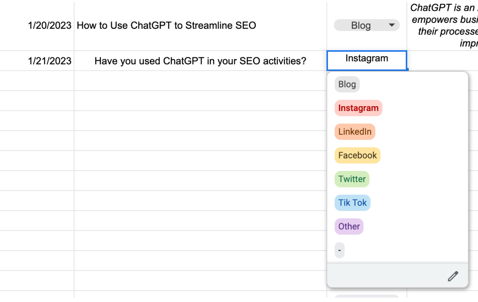Click the empty title cell under the question row

point(201,81)
